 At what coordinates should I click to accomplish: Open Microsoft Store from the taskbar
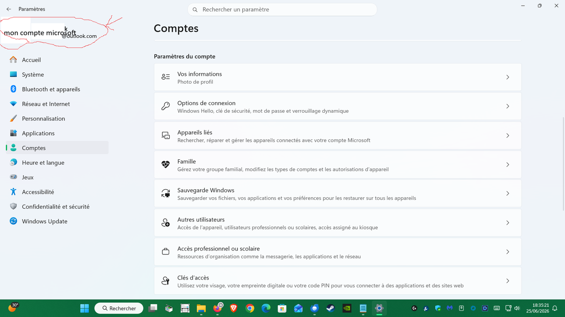point(282,308)
